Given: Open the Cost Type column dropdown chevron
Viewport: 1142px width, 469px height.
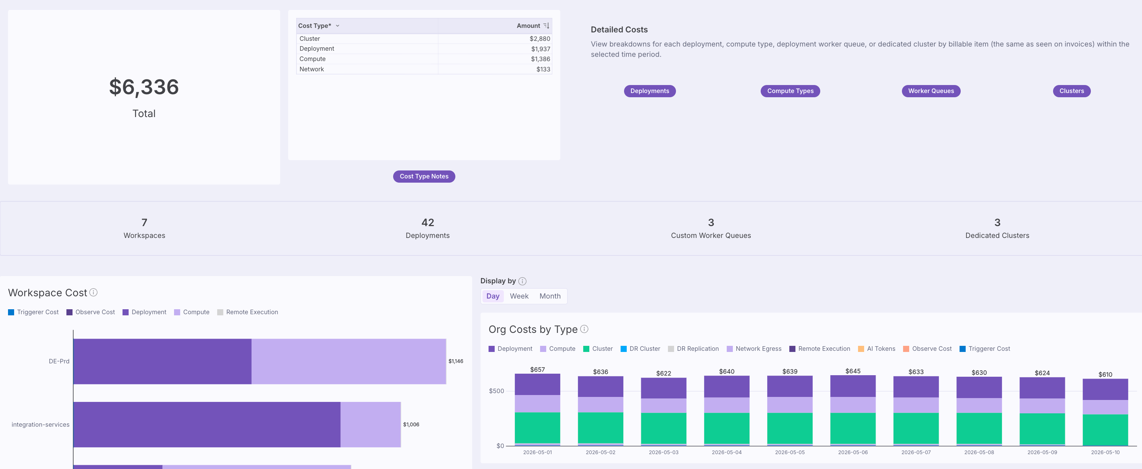Looking at the screenshot, I should pos(337,26).
